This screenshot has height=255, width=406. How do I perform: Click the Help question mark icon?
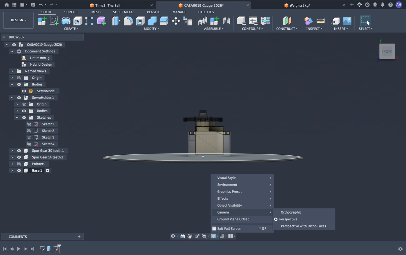(x=390, y=5)
